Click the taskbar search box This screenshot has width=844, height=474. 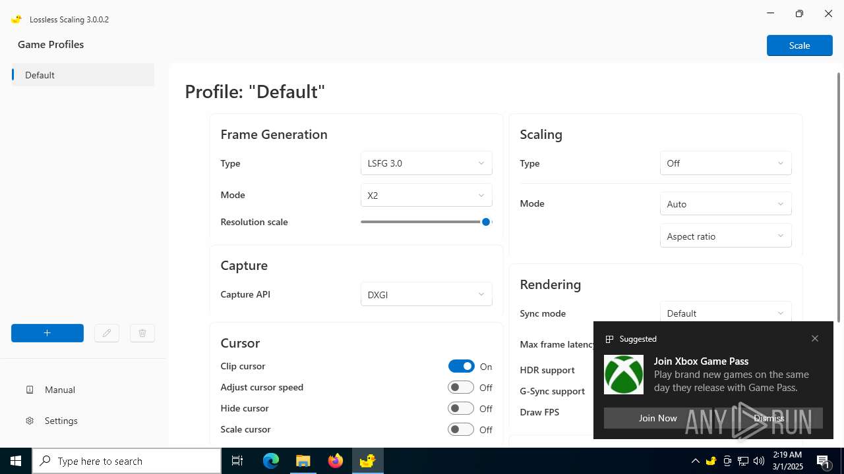click(x=127, y=461)
